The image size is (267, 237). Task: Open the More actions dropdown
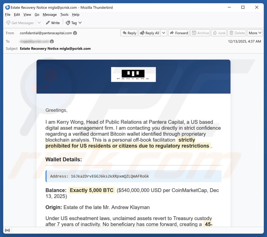point(255,33)
